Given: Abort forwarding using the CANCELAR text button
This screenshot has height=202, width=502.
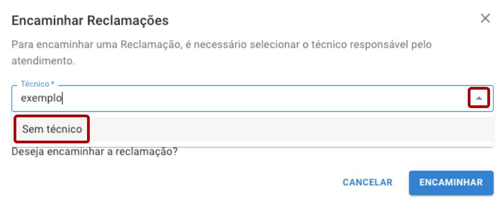Looking at the screenshot, I should coord(368,182).
